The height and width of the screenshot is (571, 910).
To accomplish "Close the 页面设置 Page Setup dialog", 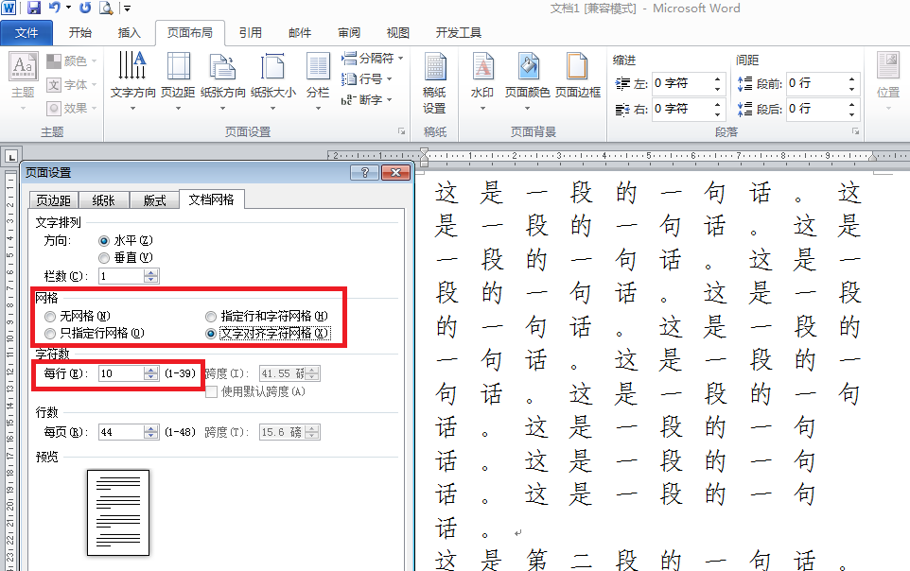I will click(395, 172).
